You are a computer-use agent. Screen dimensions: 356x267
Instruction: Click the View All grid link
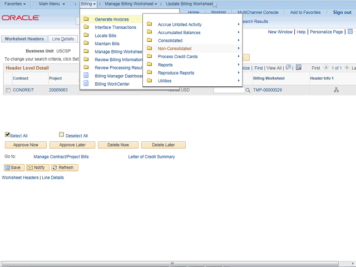pos(274,68)
